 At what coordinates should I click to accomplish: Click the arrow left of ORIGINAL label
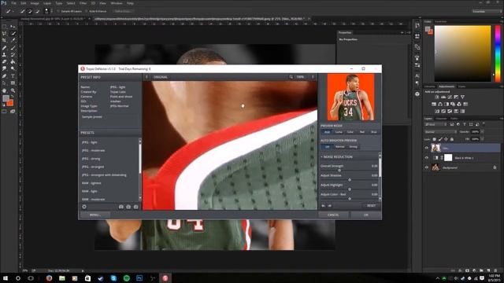tap(147, 77)
